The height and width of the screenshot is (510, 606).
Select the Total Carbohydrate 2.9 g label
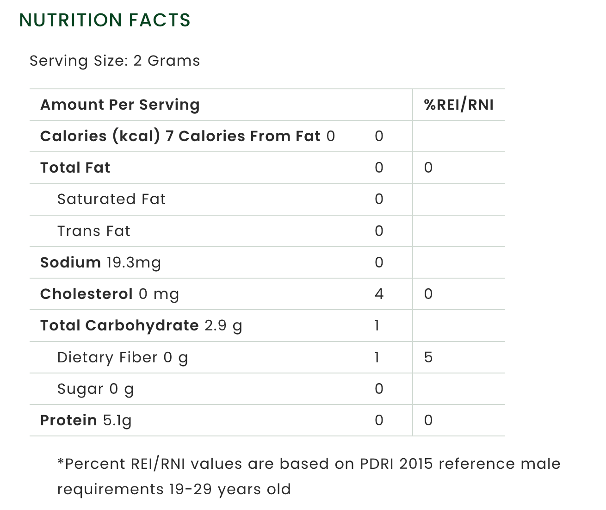(x=141, y=325)
